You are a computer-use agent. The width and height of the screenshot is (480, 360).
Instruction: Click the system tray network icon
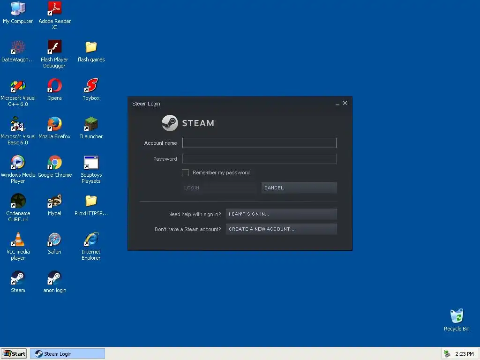click(x=447, y=354)
